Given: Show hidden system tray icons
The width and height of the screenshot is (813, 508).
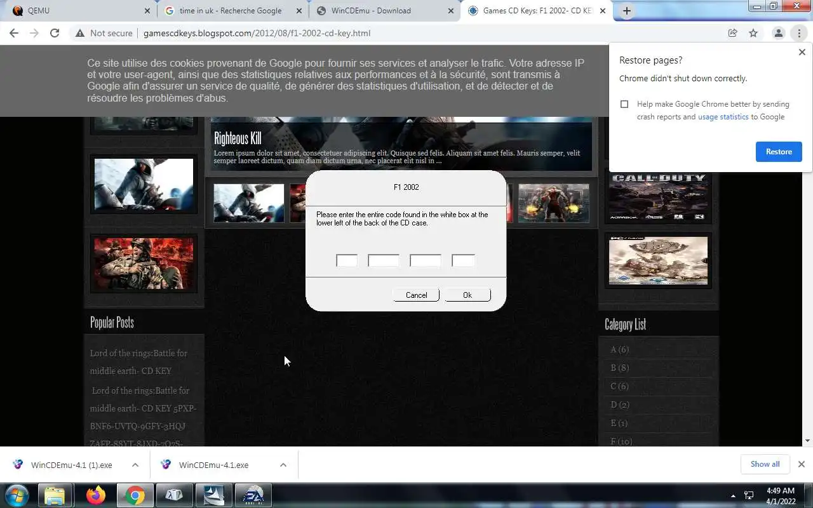Looking at the screenshot, I should (x=733, y=495).
